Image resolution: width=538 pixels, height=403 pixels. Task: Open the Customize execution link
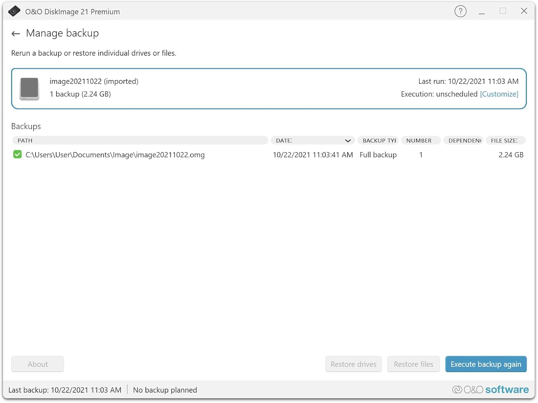click(x=499, y=94)
